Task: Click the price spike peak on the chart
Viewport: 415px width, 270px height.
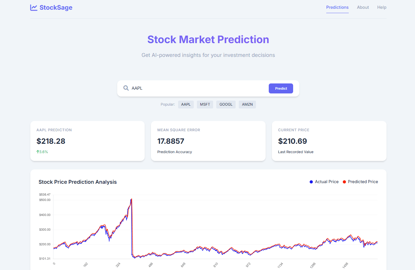Action: click(131, 199)
